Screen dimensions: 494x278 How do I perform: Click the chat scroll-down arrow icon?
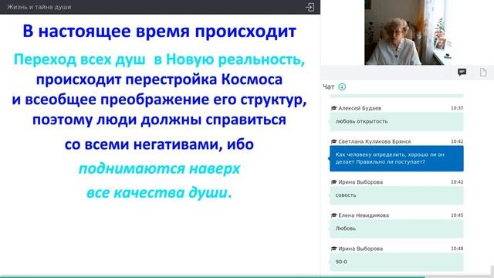[342, 86]
